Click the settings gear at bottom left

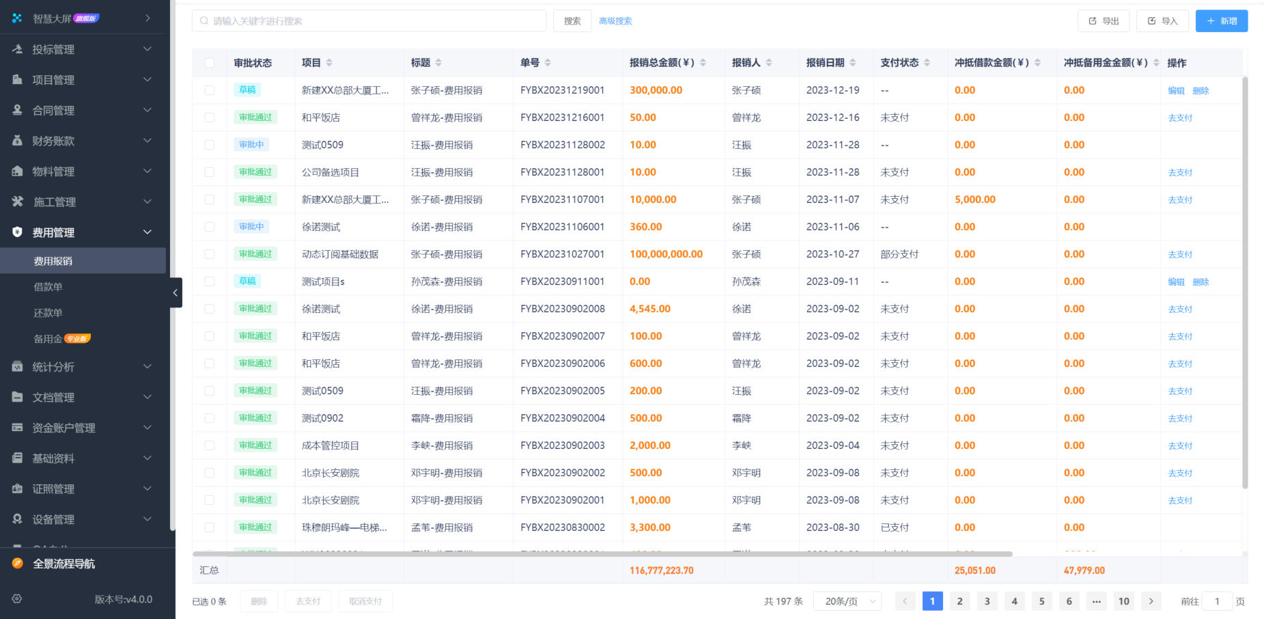click(17, 599)
